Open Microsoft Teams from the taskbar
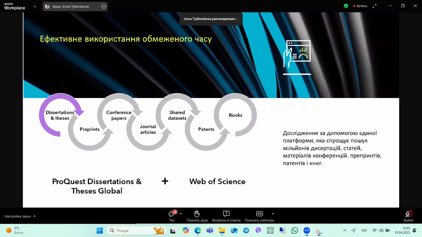Viewport: 422px width, 237px height. [210, 230]
